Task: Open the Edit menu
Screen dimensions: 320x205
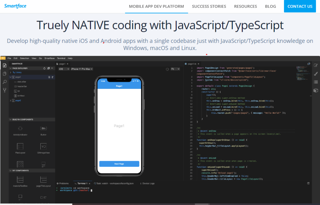Action: 16,58
